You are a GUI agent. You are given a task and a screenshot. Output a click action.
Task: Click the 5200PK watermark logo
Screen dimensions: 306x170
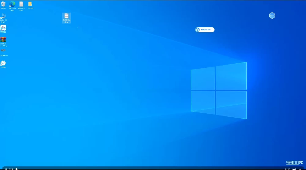pos(295,163)
